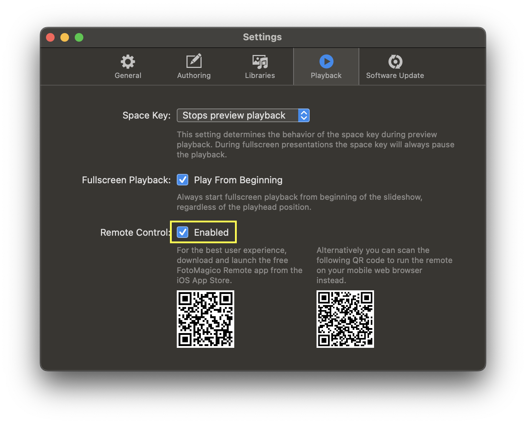Viewport: 526px width, 424px height.
Task: Click the blue chevron arrows on Space Key popup
Action: coord(304,115)
